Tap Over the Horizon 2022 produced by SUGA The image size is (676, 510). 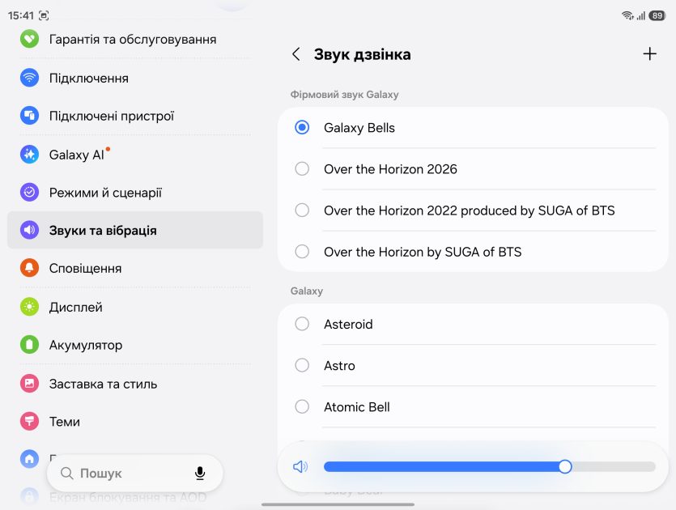point(469,210)
